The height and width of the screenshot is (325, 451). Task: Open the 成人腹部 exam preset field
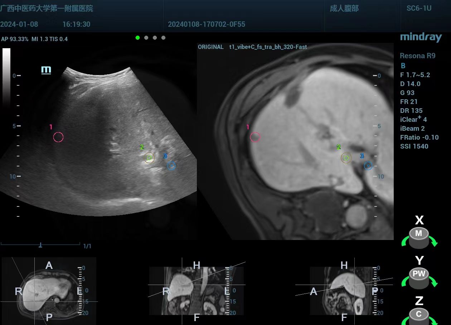(344, 8)
